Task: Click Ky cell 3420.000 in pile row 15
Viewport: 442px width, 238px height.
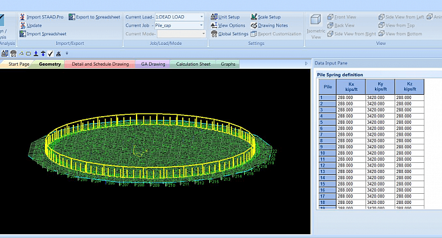Action: tap(380, 184)
